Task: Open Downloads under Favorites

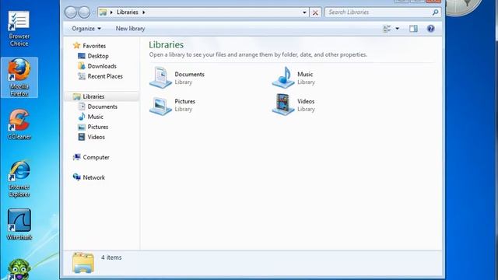Action: 102,66
